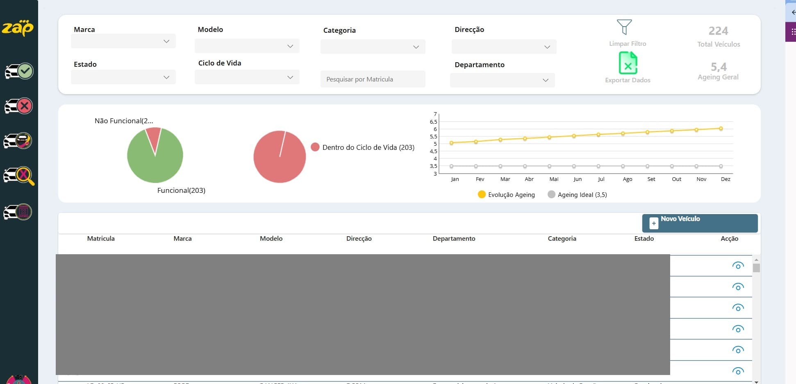Click the last visible row's eye icon
Screen dimensions: 796x384
coord(738,371)
